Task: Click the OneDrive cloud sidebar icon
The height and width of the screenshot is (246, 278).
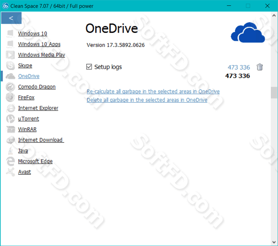Action: click(10, 76)
